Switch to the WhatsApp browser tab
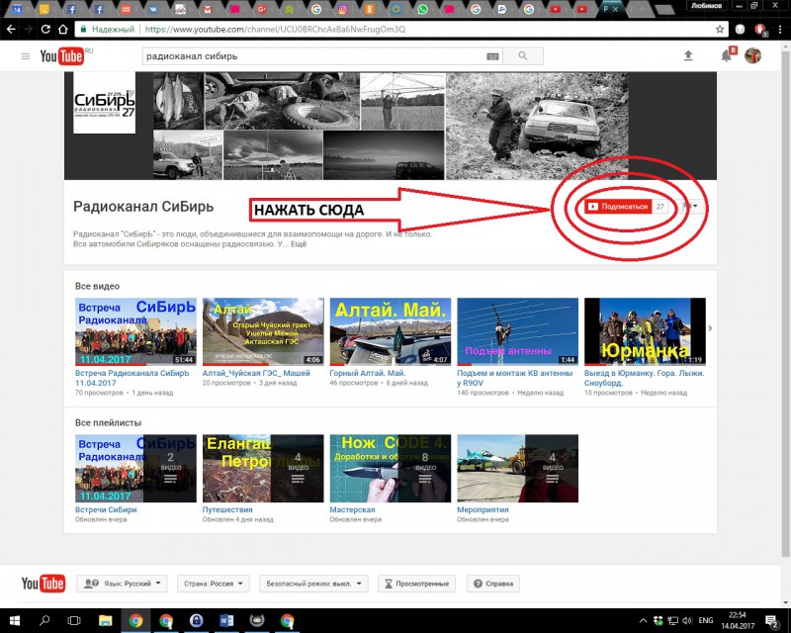 click(423, 9)
